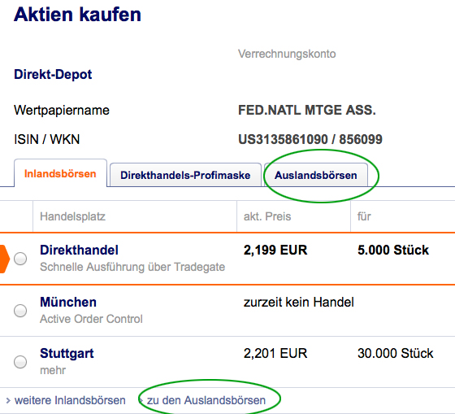This screenshot has width=455, height=414.
Task: Click the 'akt. Preis' column header
Action: [267, 216]
